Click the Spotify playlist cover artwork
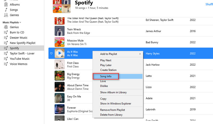213x124 pixels. 62,6
